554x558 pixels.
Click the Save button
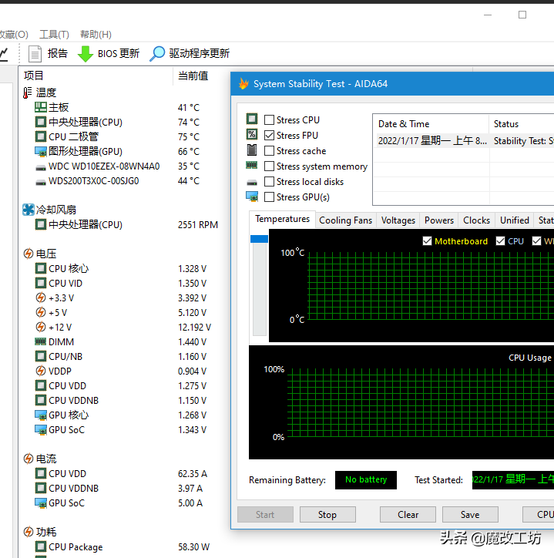click(x=470, y=515)
